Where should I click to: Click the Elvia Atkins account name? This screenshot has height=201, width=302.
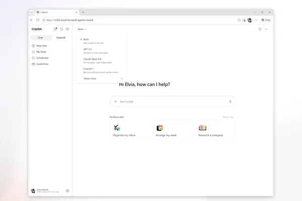43,189
